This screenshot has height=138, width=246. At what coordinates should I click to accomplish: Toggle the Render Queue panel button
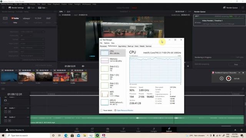click(230, 8)
